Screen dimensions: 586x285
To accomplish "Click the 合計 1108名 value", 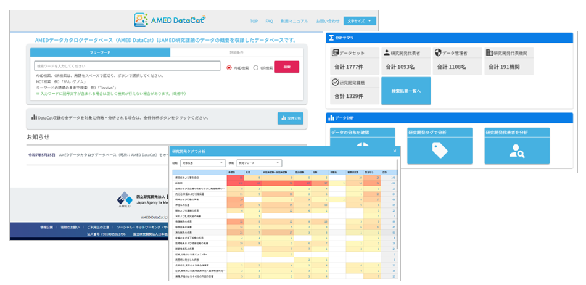I will click(452, 67).
